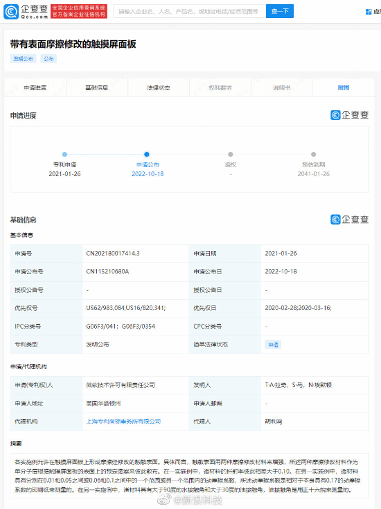Viewport: 381px width, 509px height.
Task: Click the search input field
Action: pyautogui.click(x=189, y=11)
